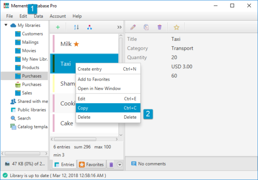Choose Edit in the context menu
Screen dimensions: 258x180
click(108, 99)
